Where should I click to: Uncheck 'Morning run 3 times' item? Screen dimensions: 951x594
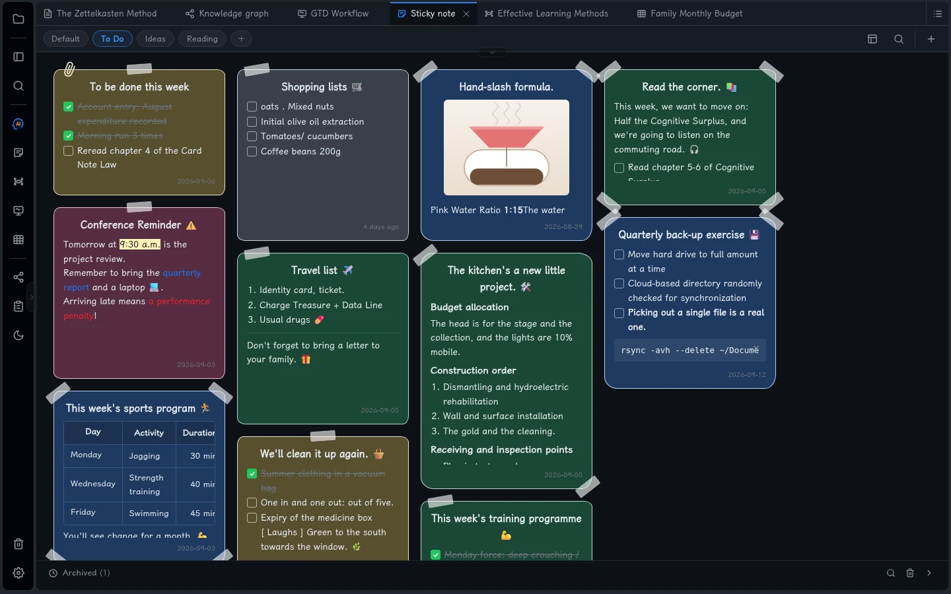coord(68,135)
